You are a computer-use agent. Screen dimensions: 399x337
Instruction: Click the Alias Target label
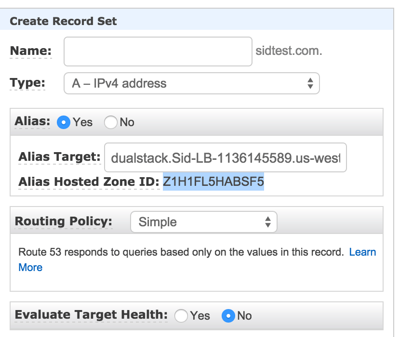(59, 157)
